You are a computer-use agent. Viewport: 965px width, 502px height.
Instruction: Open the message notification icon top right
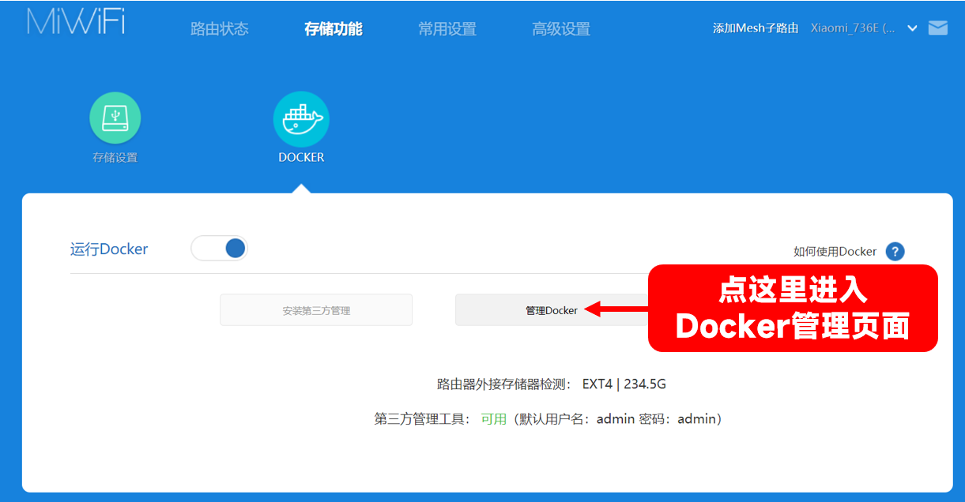point(938,26)
